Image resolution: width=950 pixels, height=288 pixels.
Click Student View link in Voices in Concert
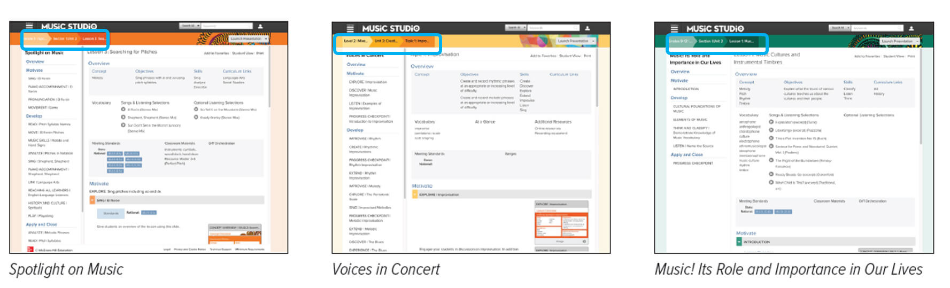pos(569,56)
